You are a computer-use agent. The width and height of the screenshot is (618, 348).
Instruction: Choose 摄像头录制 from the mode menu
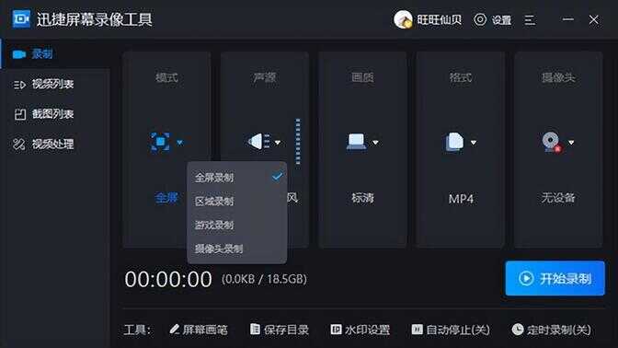pyautogui.click(x=237, y=249)
